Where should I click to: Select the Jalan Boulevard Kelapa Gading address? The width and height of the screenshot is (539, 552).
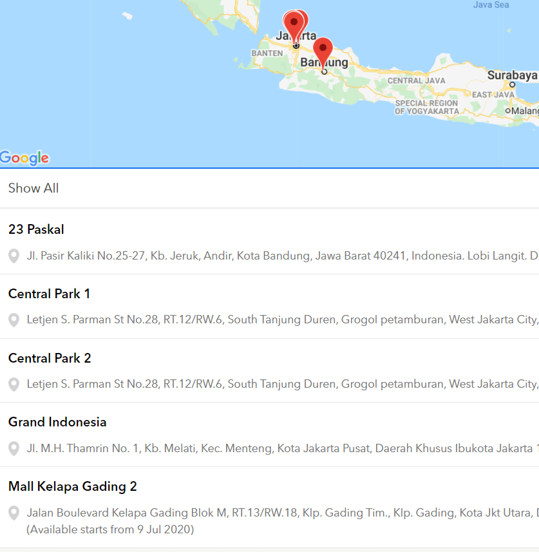click(282, 513)
